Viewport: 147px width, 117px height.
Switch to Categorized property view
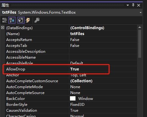5,20
